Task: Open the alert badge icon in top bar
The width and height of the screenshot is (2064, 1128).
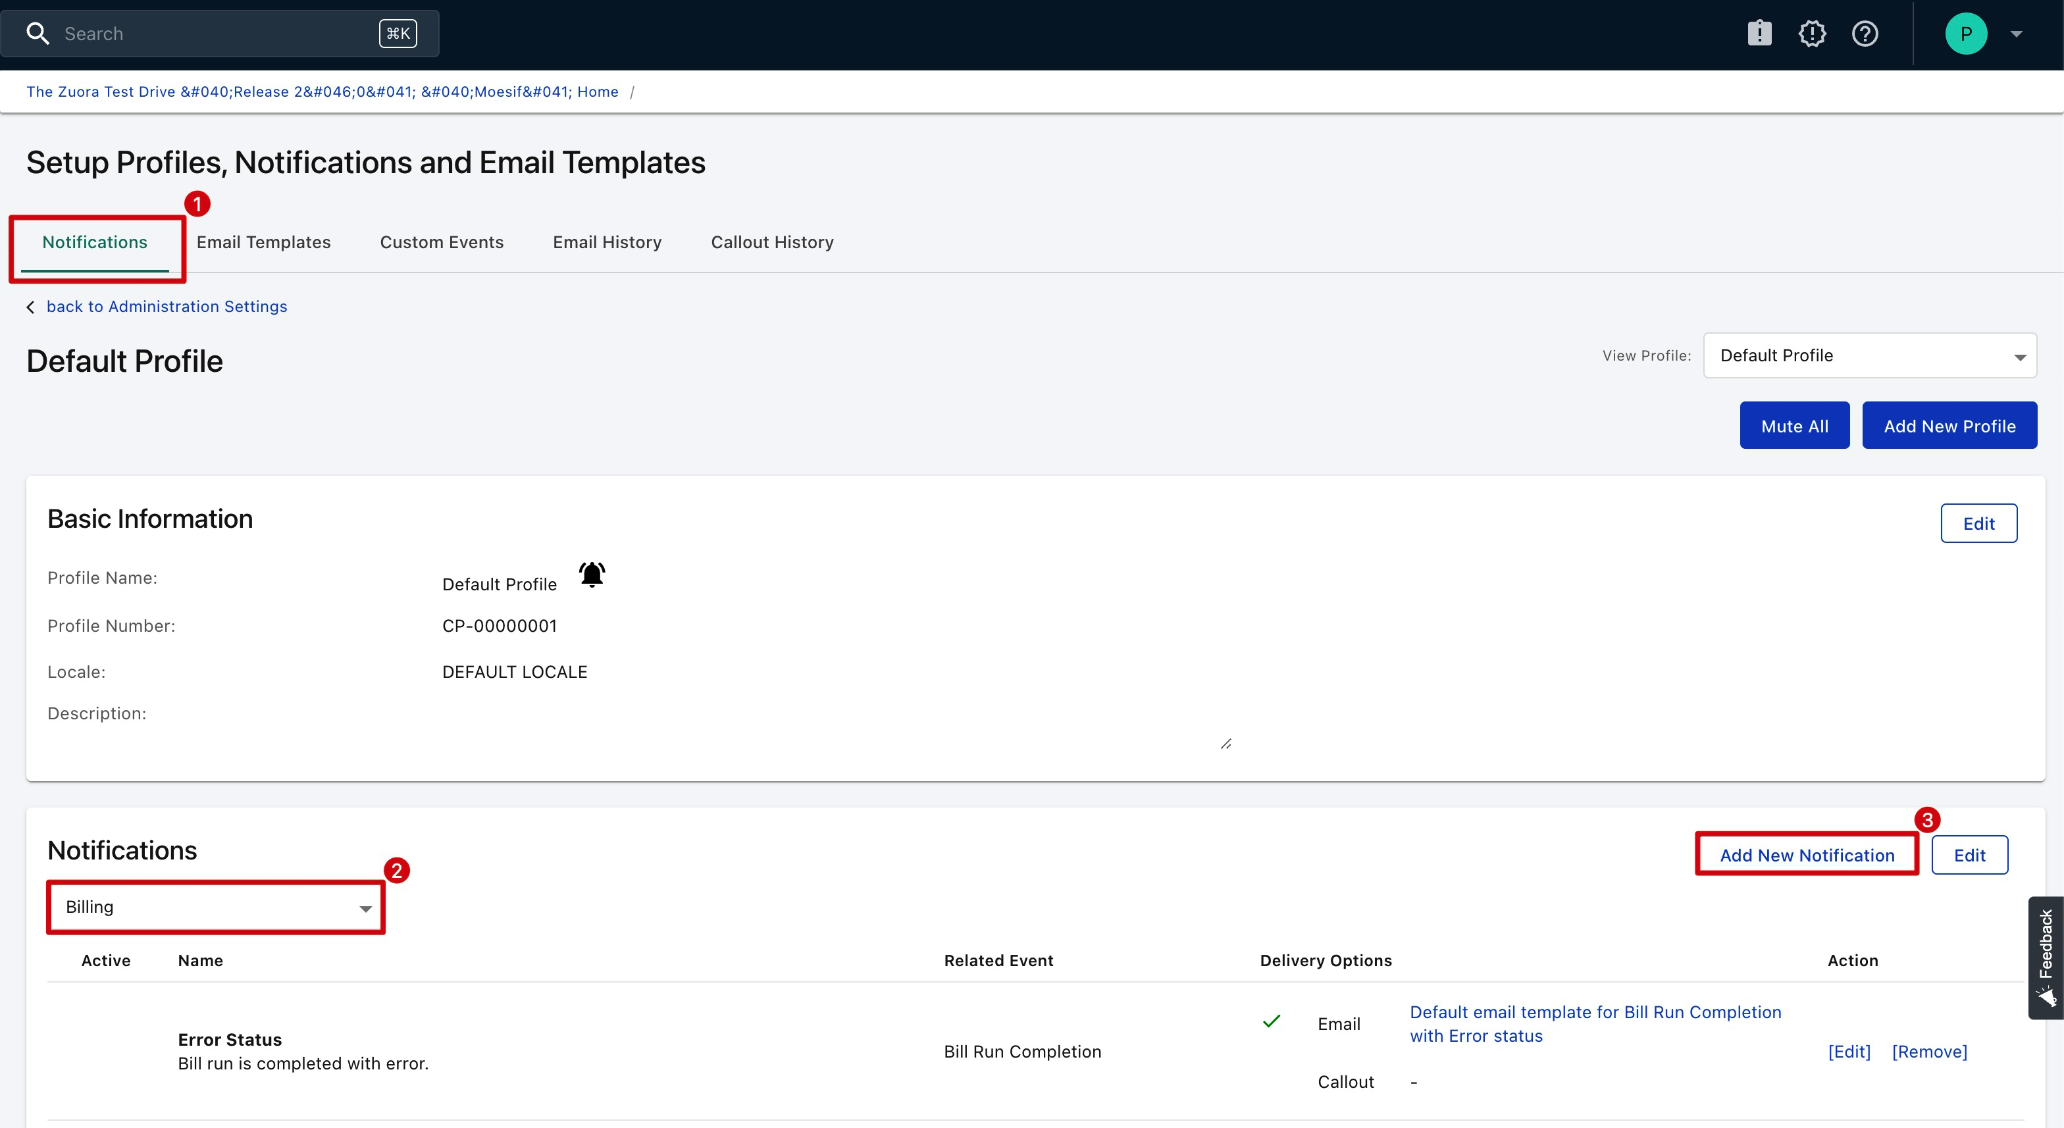Action: (1812, 34)
